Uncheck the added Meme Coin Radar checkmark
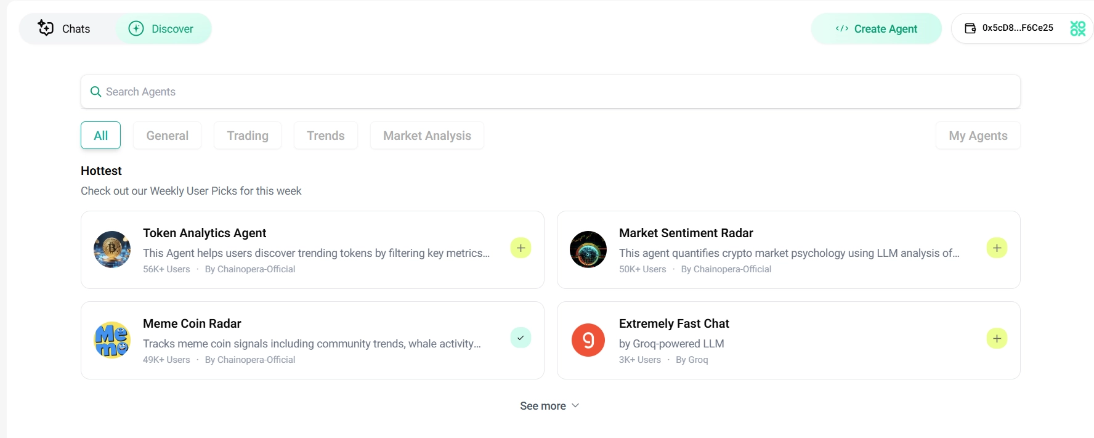The image size is (1094, 438). coord(521,338)
